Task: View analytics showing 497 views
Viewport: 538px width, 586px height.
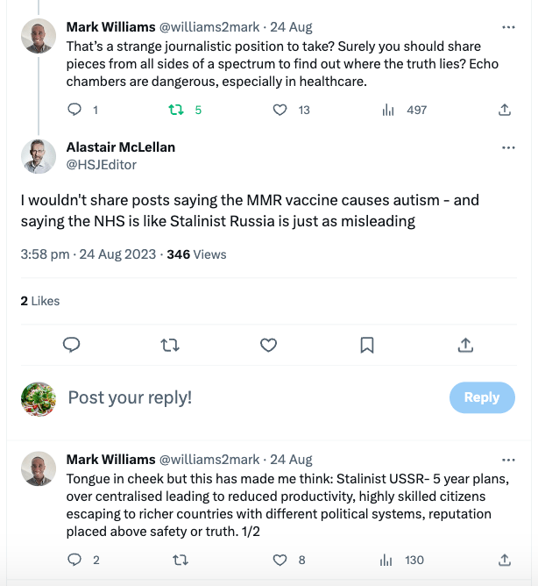Action: (x=390, y=110)
